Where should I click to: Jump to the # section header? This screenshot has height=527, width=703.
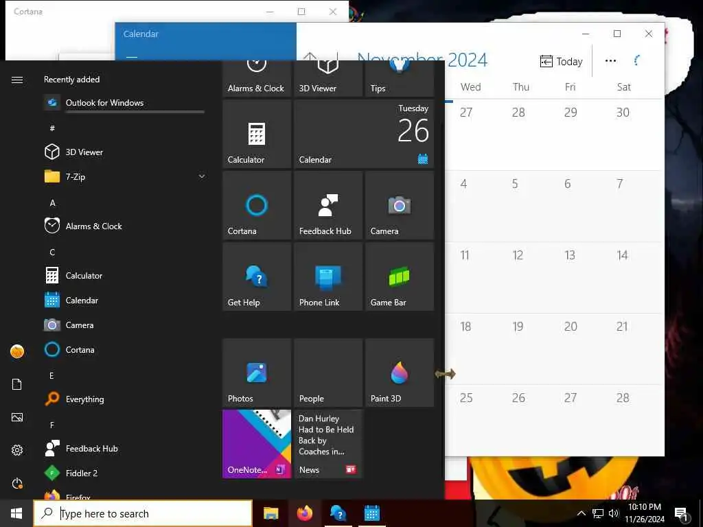pos(52,128)
